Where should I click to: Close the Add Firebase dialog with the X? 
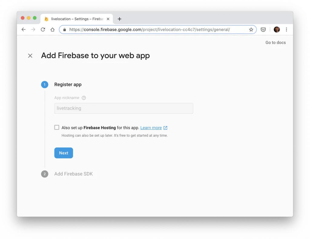tap(30, 56)
